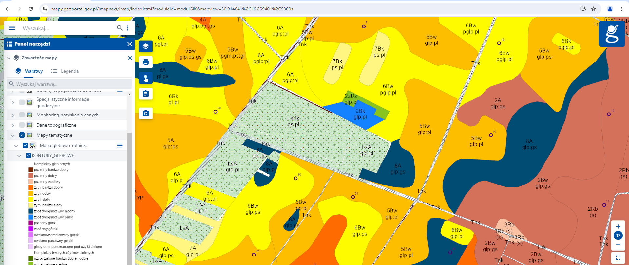Click the pszenny bardzo dobry color swatch

pos(31,170)
